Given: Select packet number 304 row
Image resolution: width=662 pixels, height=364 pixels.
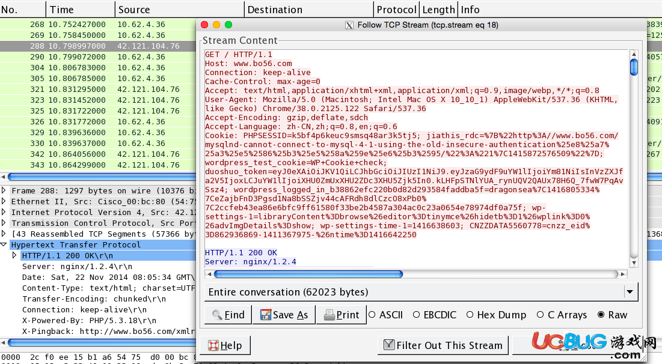Looking at the screenshot, I should point(98,68).
